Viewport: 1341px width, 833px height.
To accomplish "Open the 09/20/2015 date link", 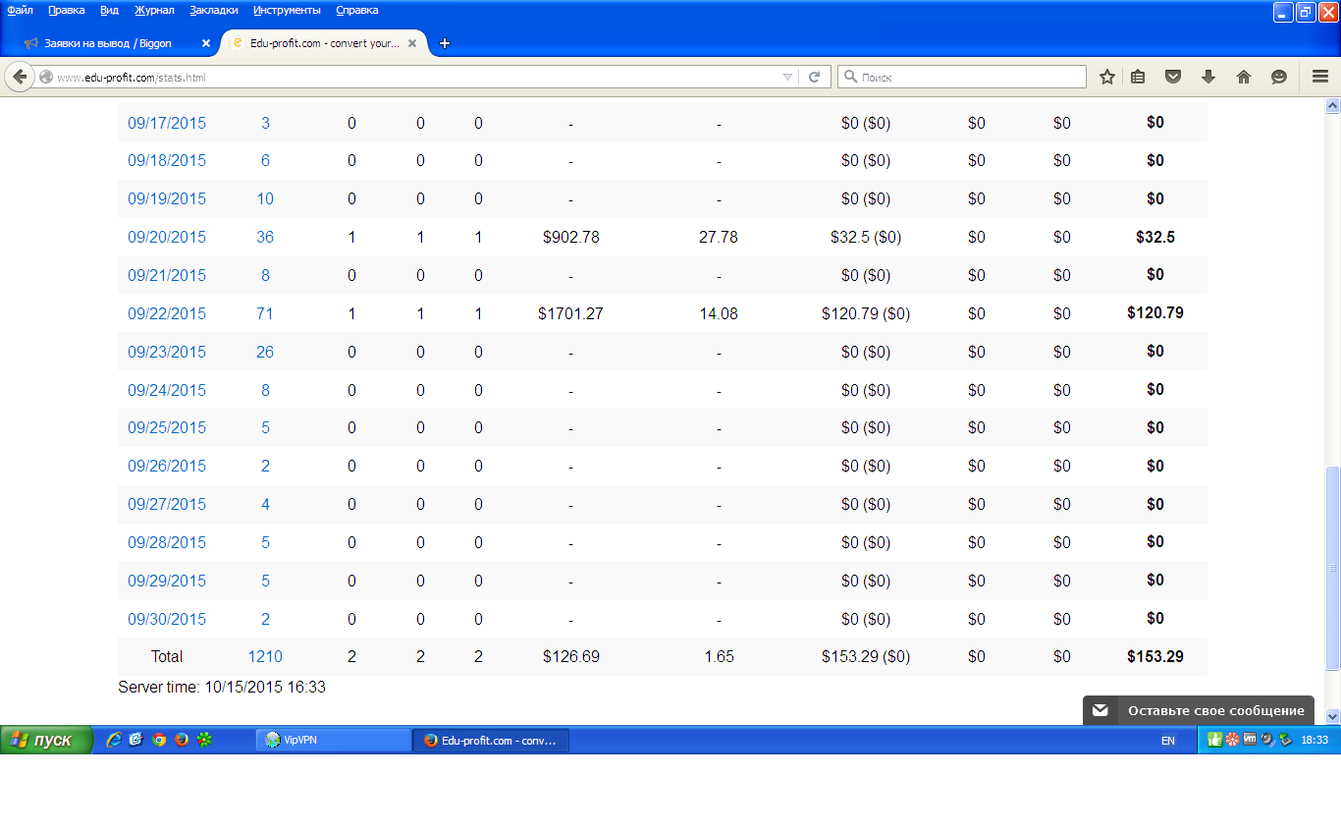I will click(167, 237).
